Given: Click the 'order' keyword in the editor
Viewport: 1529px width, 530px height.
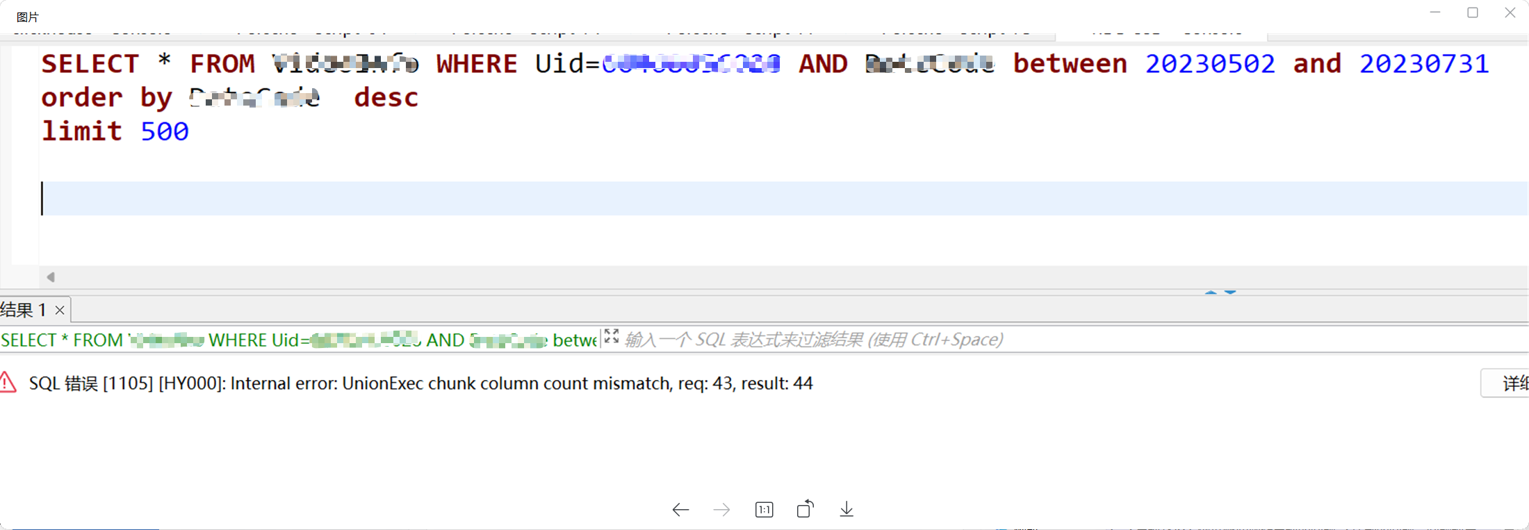Looking at the screenshot, I should point(82,97).
